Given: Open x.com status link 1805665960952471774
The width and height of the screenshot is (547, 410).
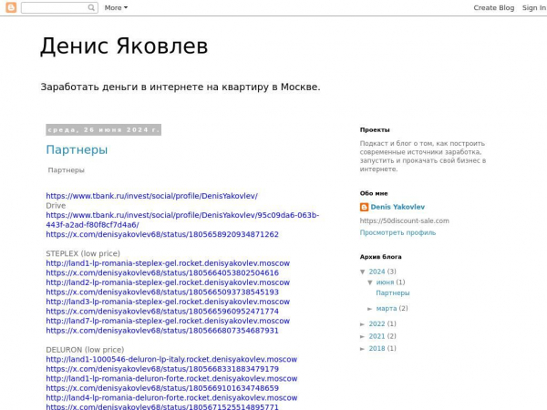Looking at the screenshot, I should 162,312.
